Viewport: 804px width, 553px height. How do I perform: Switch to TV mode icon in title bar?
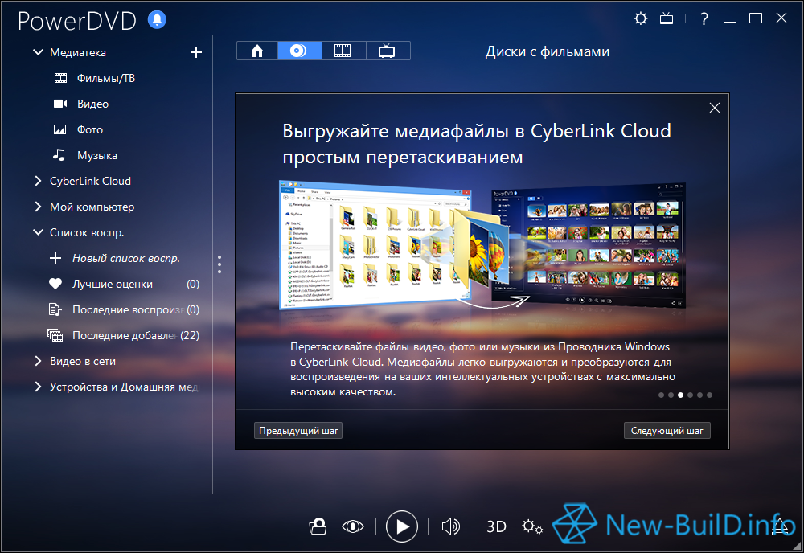click(667, 19)
